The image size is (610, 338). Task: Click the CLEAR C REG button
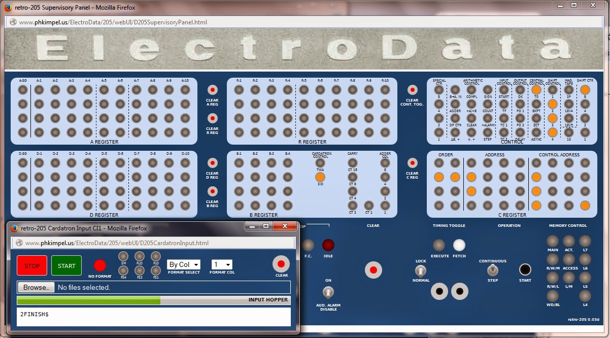click(x=413, y=163)
